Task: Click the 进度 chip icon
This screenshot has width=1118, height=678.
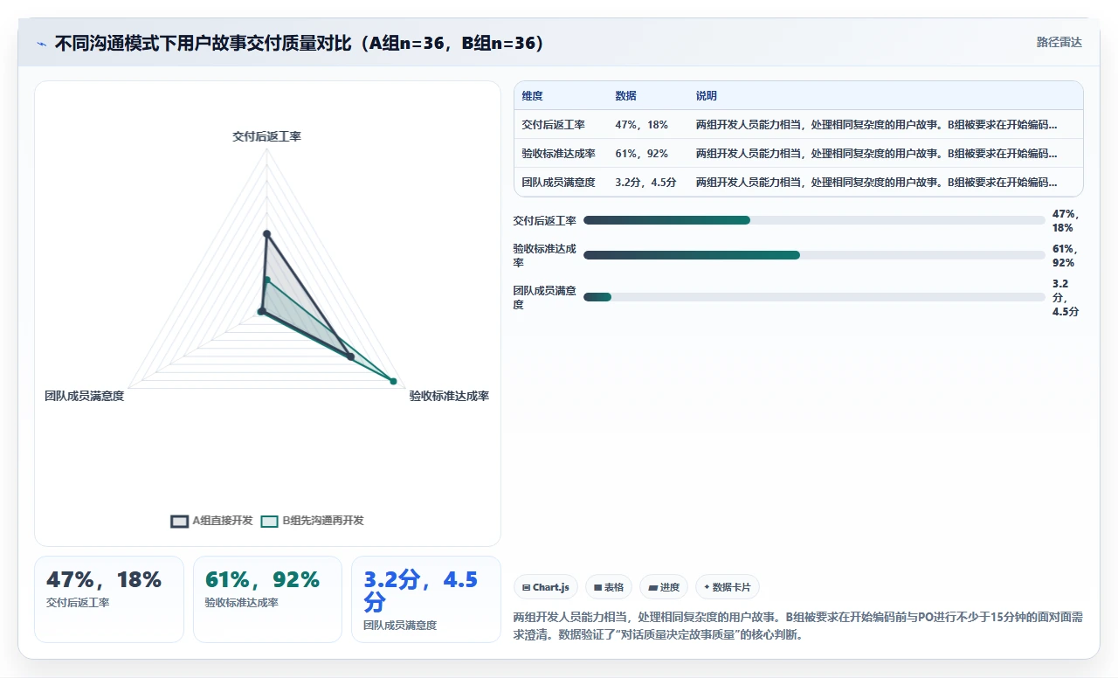Action: pyautogui.click(x=652, y=587)
